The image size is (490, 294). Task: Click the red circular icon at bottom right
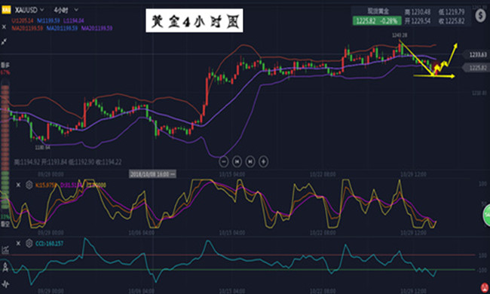(485, 288)
